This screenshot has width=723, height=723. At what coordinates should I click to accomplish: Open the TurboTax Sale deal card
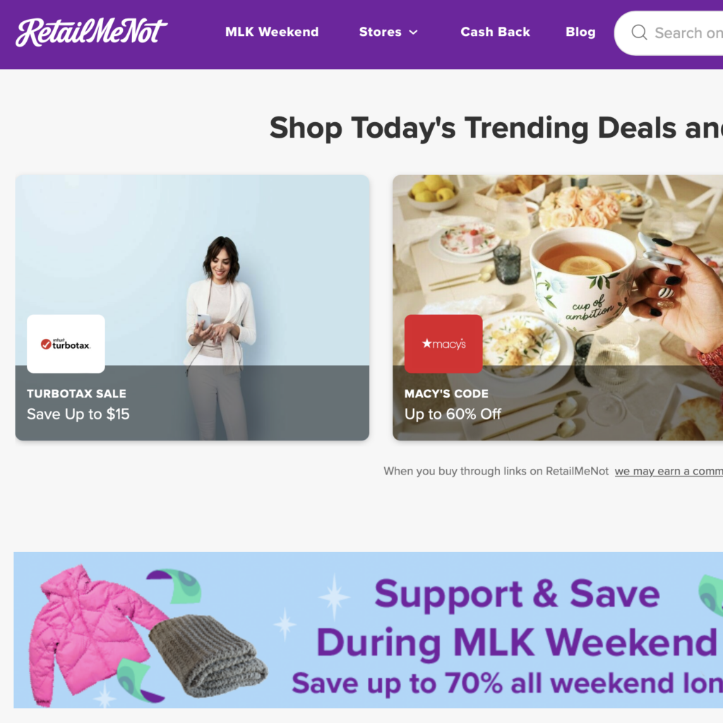[x=192, y=308]
